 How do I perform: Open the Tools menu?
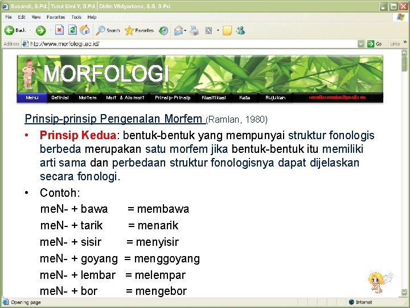pos(76,17)
